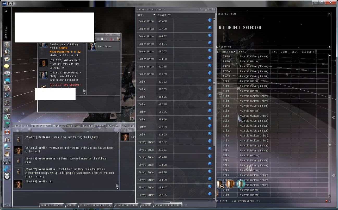Open the Character Sheet bottom tab
This screenshot has width=338, height=210.
coord(126,205)
